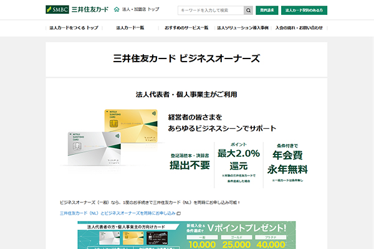
Task: Focus the keyword search input field
Action: pyautogui.click(x=211, y=10)
